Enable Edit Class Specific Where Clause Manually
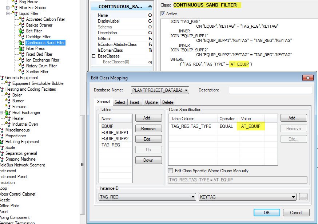Screen dimensions: 318x224 tap(171, 171)
